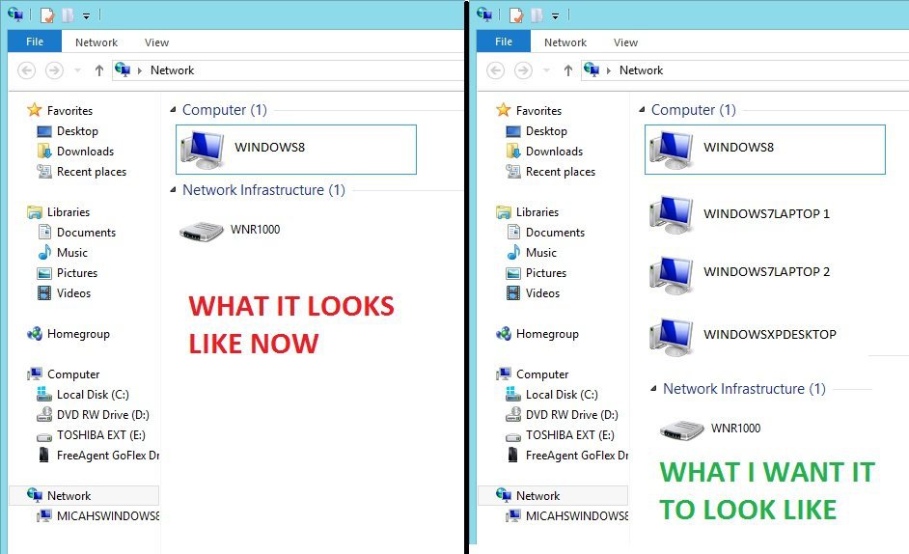Screen dimensions: 909x554
Task: Select WNR1000 router in left window
Action: pyautogui.click(x=231, y=231)
